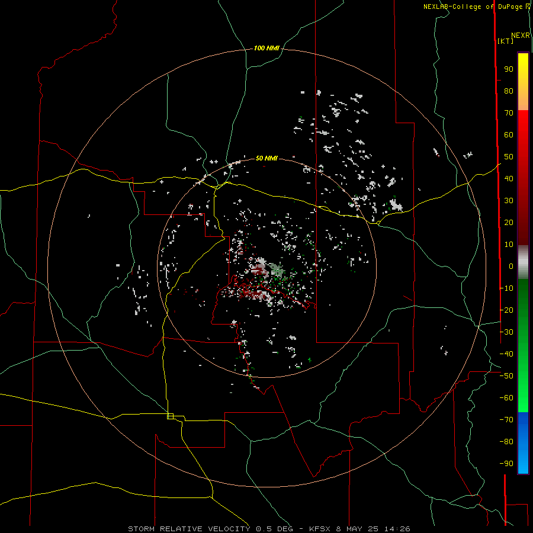
Task: Click the -40 scale value
Action: [506, 354]
